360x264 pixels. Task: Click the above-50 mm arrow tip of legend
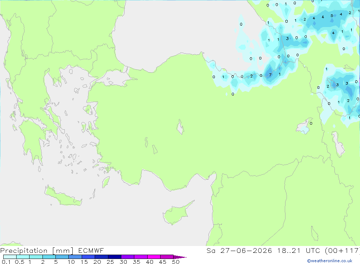click(180, 257)
